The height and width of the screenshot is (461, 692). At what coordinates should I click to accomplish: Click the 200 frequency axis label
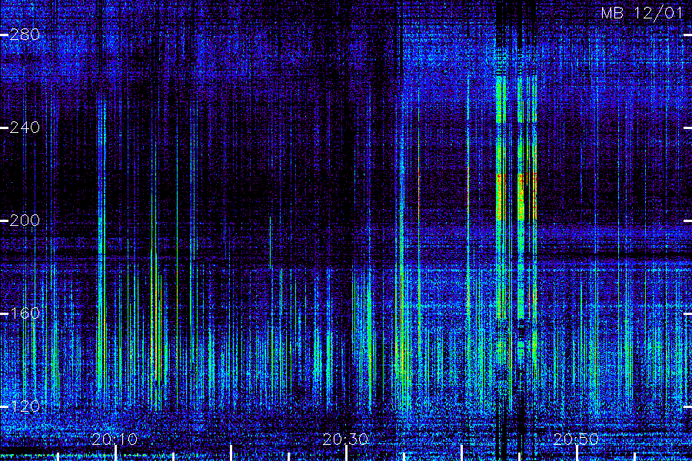25,221
